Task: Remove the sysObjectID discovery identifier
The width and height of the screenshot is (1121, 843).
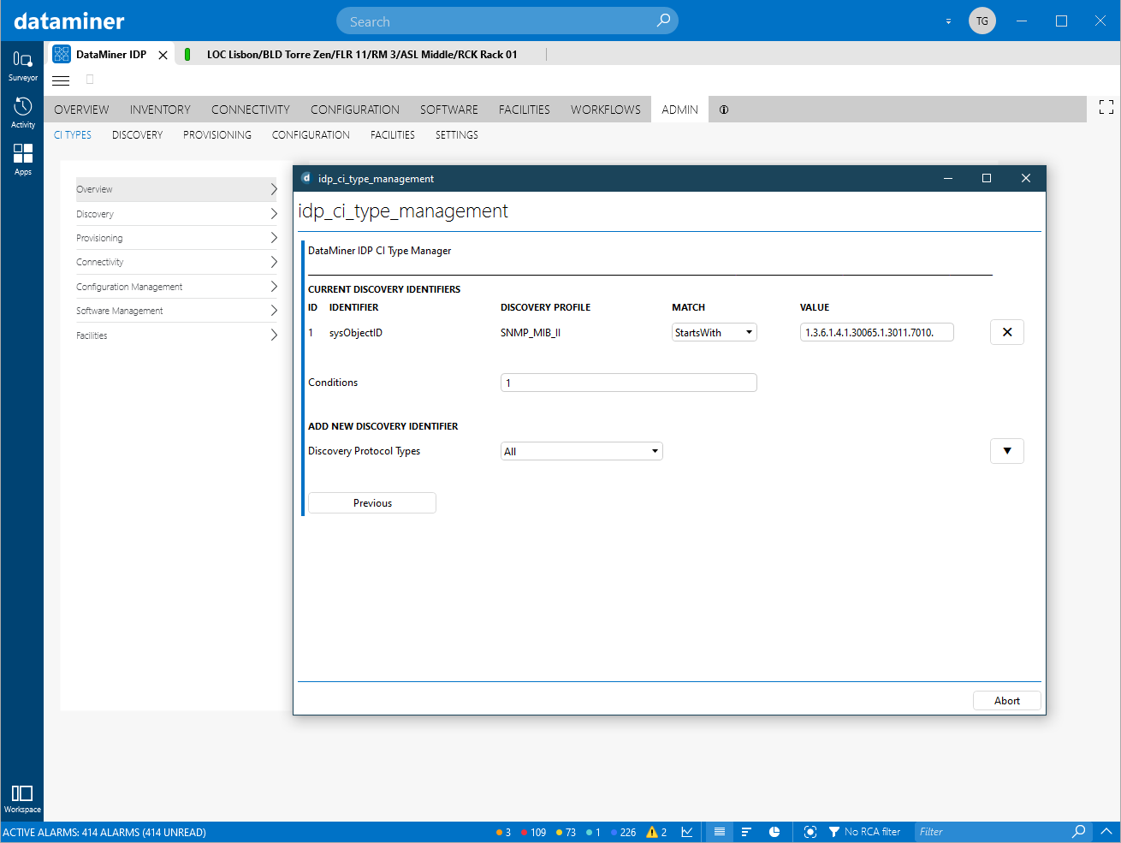Action: pos(1007,332)
